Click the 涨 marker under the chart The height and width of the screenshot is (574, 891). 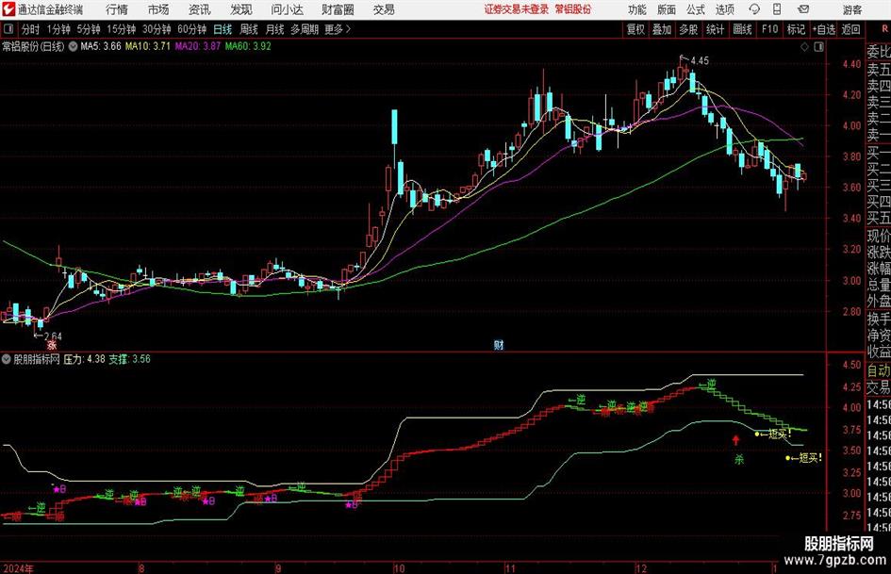click(x=52, y=345)
